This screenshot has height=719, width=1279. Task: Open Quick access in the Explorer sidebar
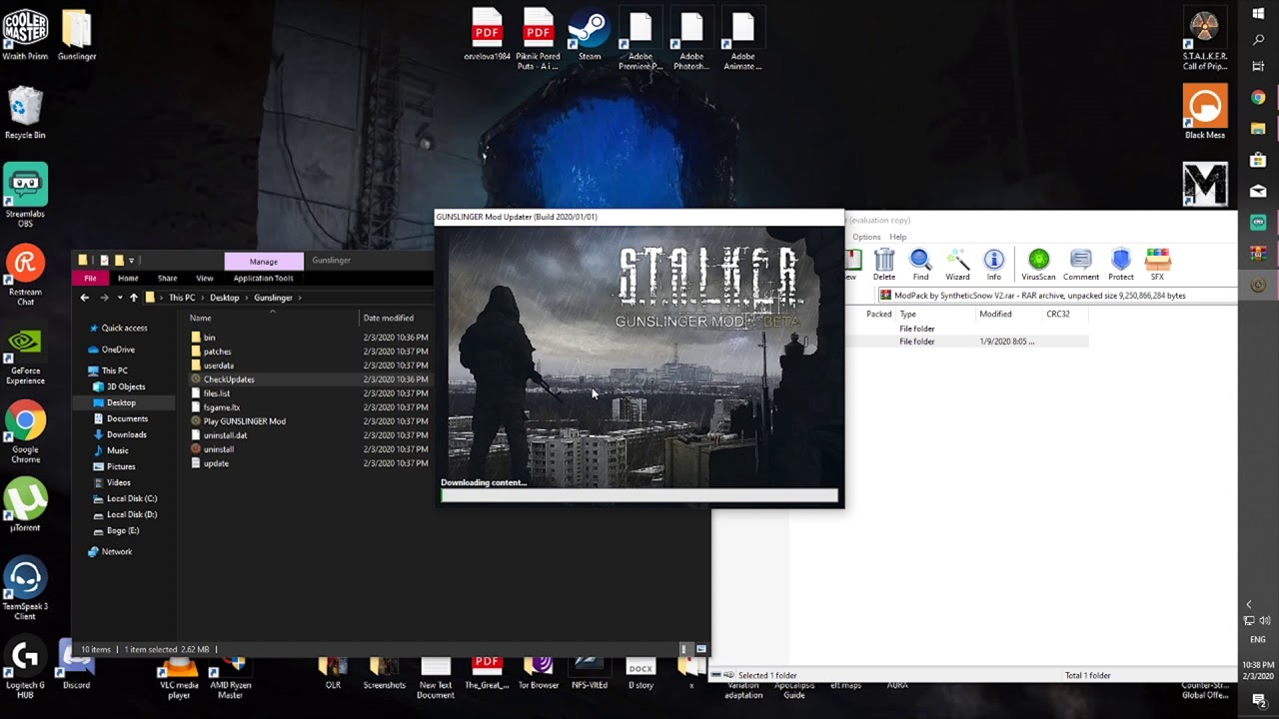click(x=124, y=328)
